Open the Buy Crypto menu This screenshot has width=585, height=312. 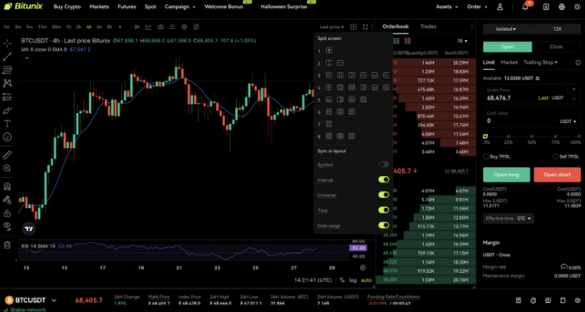[66, 7]
